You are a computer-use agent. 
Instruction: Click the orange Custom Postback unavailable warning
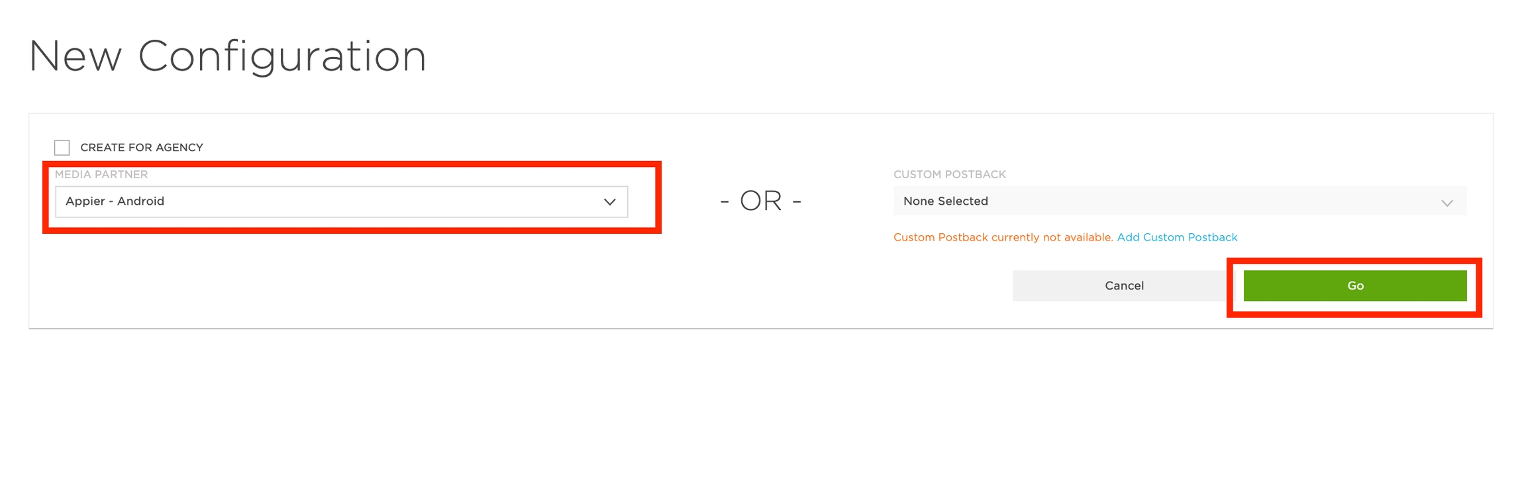tap(1003, 237)
